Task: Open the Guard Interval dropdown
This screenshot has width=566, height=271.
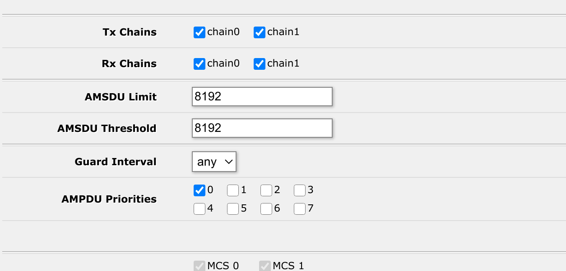Action: pyautogui.click(x=214, y=161)
